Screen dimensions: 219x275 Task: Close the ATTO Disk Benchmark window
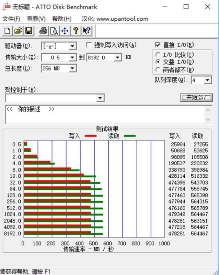[x=208, y=7]
